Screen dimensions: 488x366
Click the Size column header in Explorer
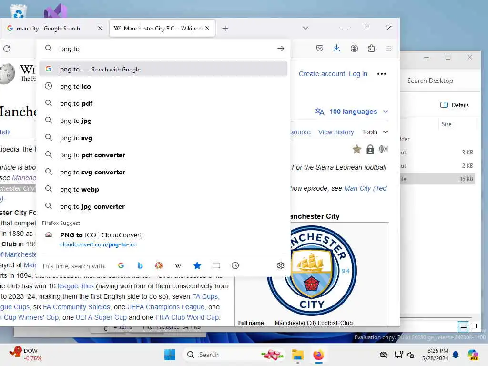coord(446,124)
